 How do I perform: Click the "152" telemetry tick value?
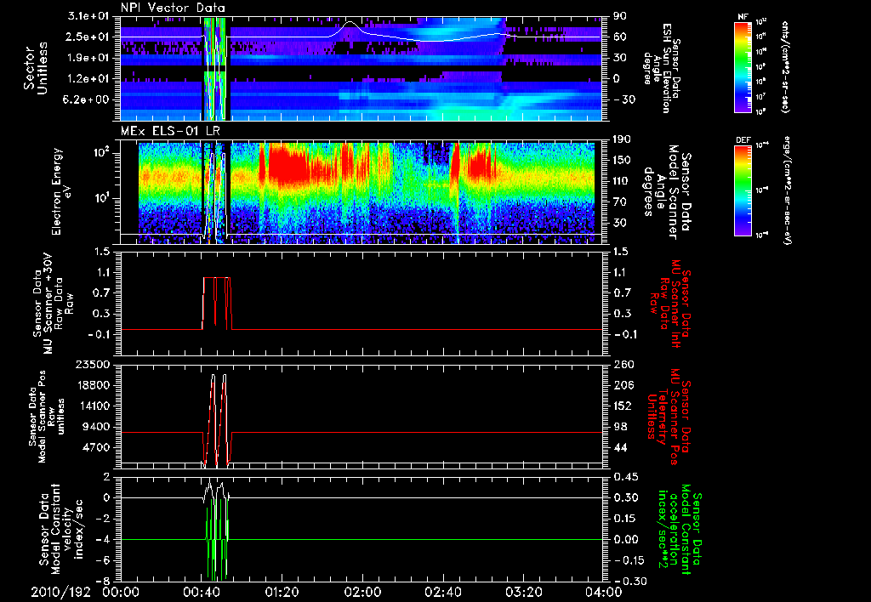623,406
